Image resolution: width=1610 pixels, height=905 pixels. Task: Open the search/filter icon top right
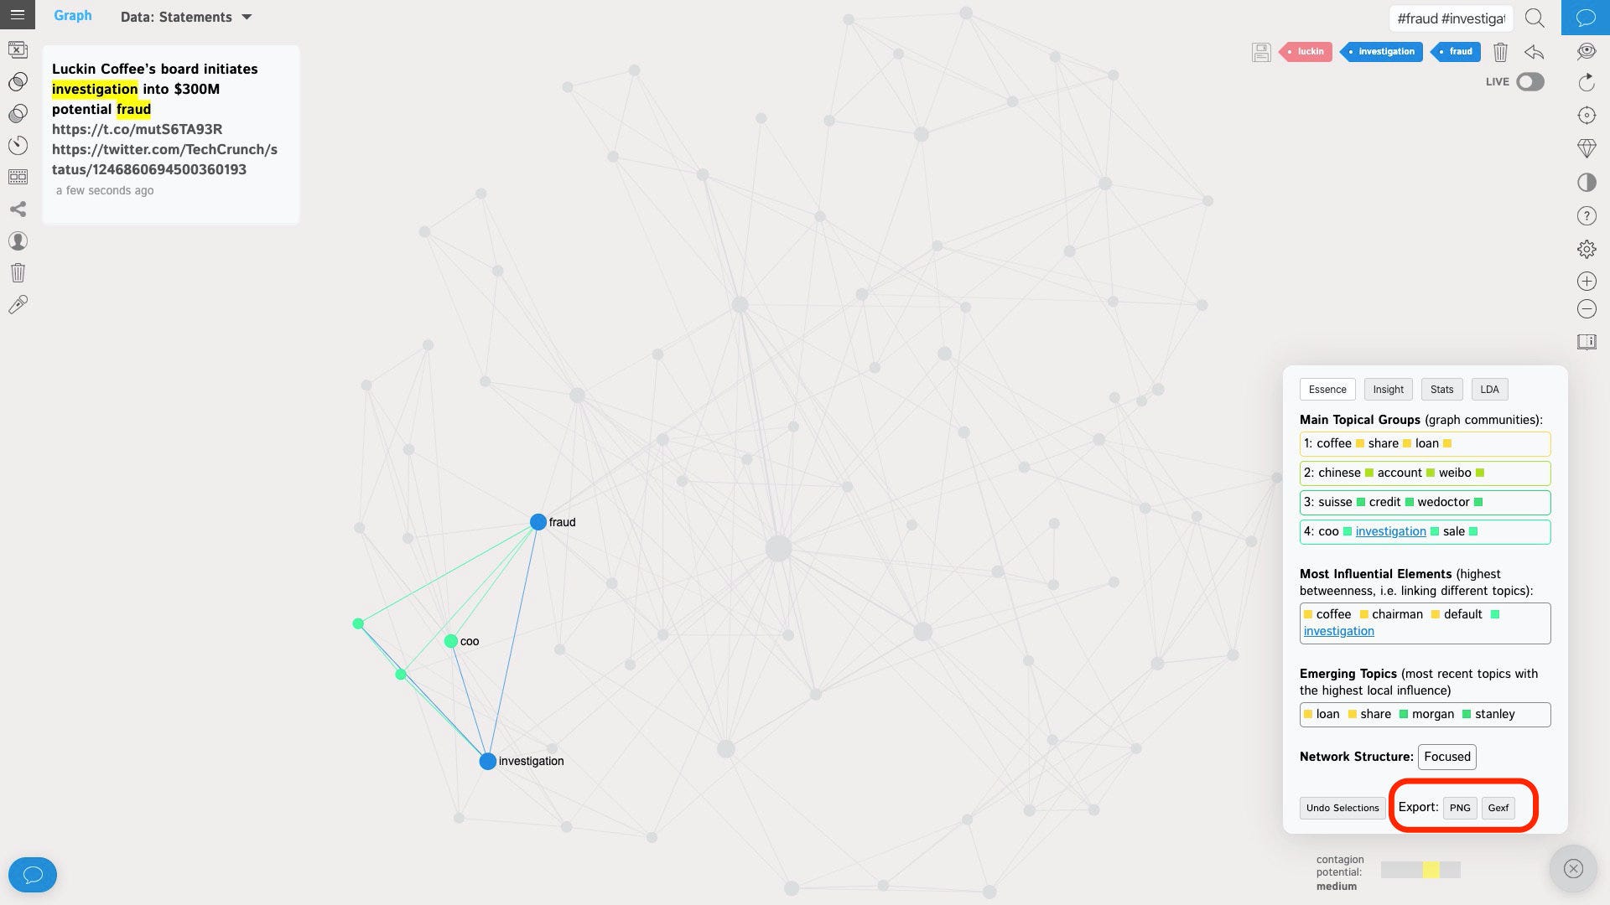coord(1536,17)
